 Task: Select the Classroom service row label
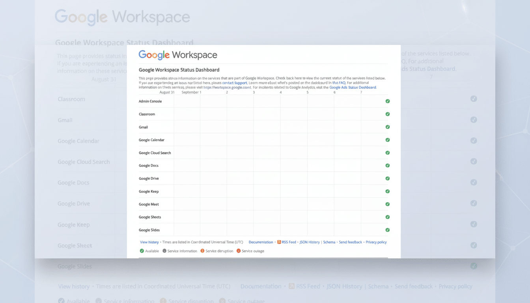tap(147, 114)
